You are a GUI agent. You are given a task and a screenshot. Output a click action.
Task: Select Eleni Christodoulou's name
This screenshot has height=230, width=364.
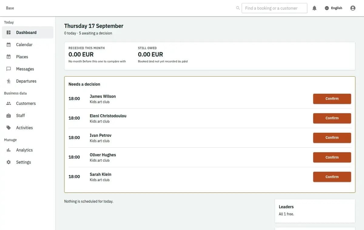pos(108,116)
